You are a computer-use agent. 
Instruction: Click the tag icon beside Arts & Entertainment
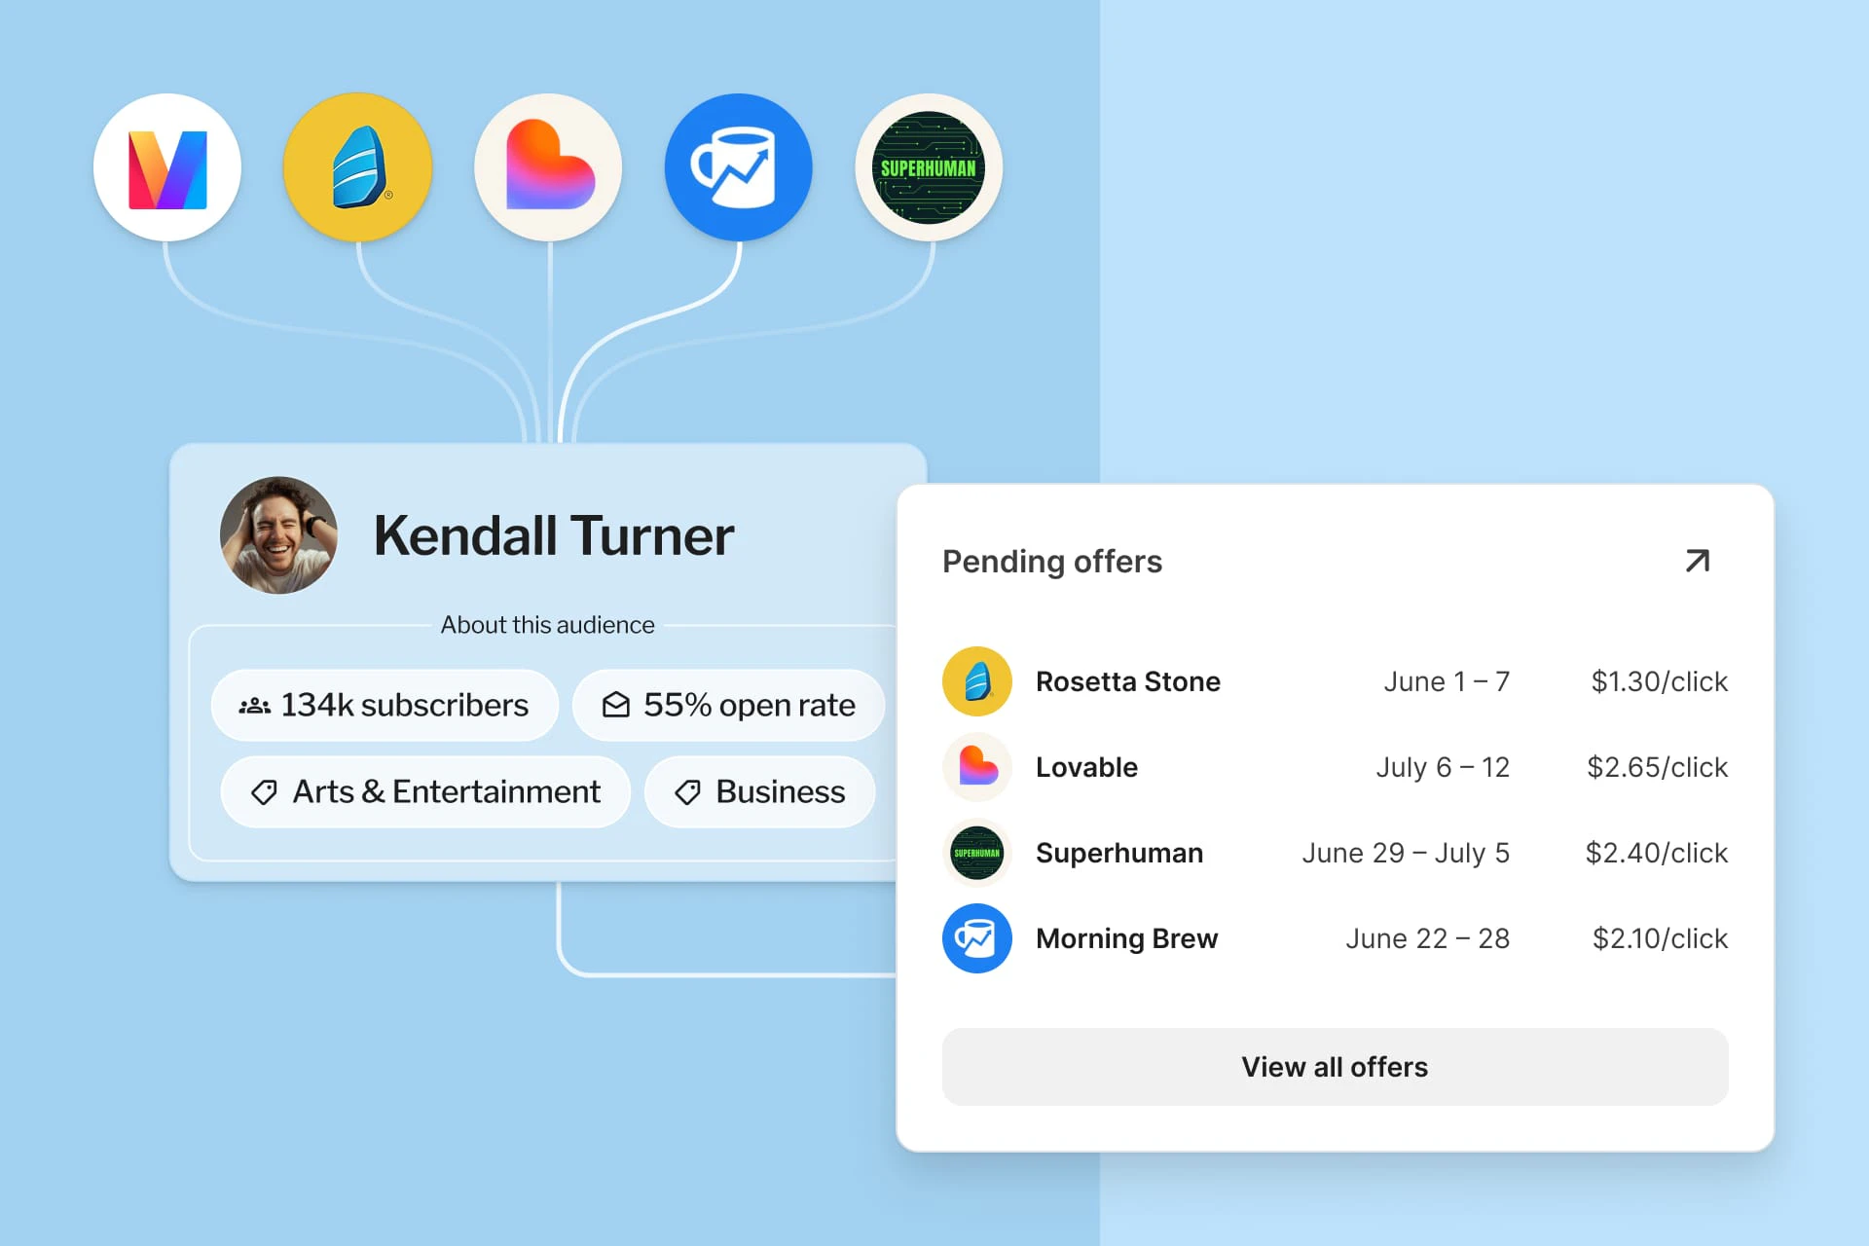(x=264, y=792)
